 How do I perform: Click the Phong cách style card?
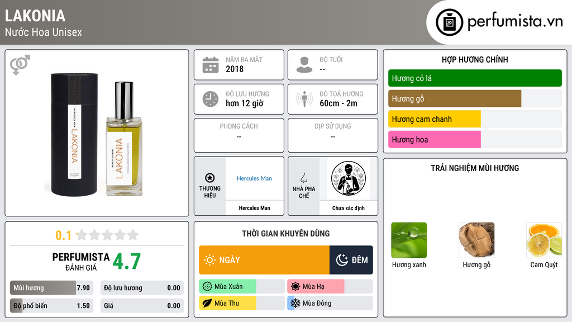(x=239, y=135)
